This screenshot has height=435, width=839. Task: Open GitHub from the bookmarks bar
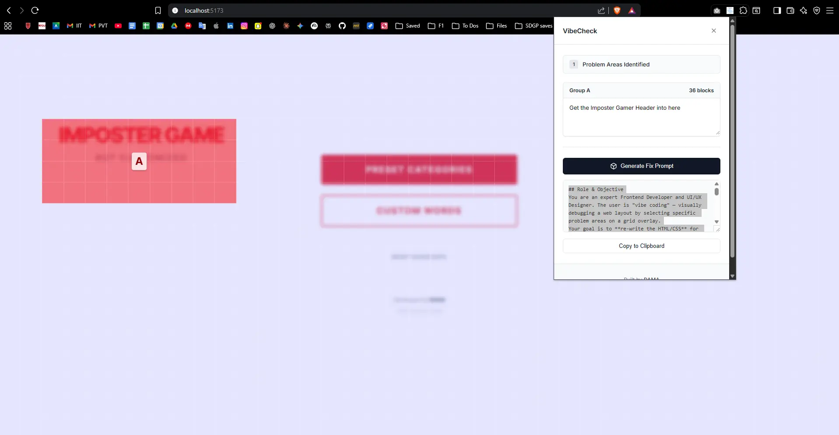[342, 26]
